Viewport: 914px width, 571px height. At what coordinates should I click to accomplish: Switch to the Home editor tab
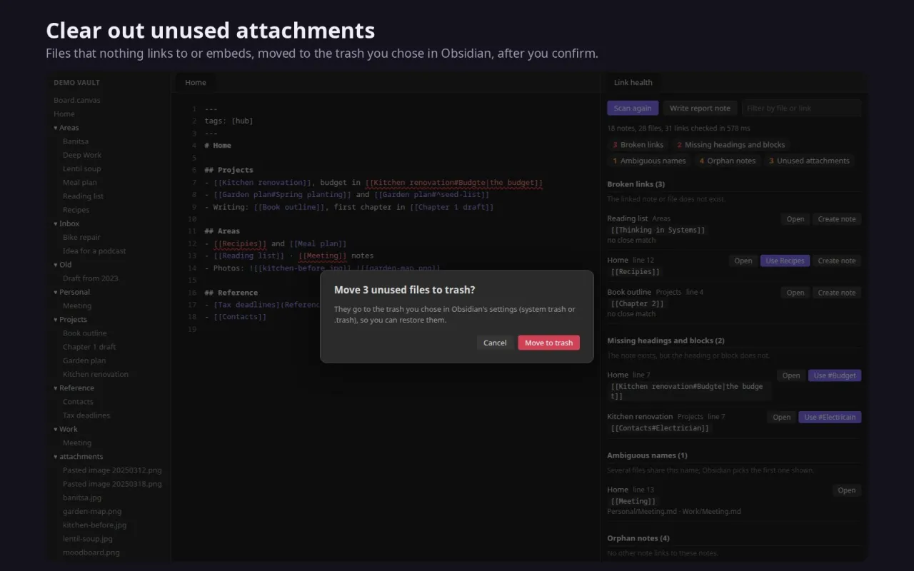click(x=196, y=83)
